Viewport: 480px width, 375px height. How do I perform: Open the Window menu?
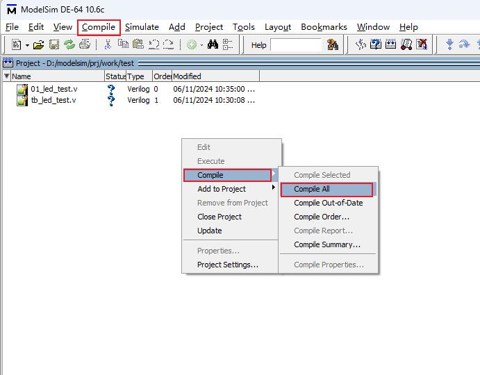[x=373, y=27]
